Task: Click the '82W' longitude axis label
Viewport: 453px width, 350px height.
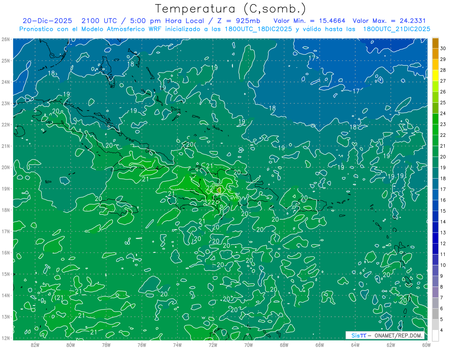Action: (35, 345)
